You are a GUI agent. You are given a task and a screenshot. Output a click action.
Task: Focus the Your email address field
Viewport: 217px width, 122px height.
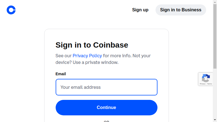click(x=107, y=87)
